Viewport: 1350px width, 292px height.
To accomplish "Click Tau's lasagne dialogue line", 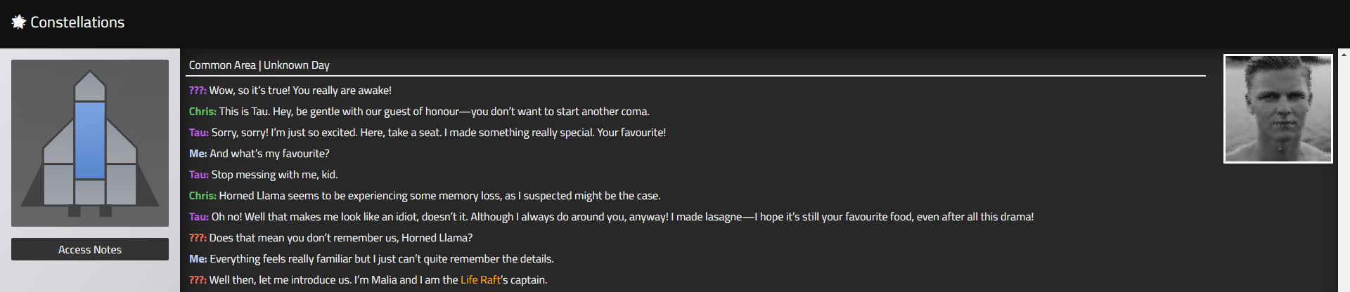I will (611, 217).
